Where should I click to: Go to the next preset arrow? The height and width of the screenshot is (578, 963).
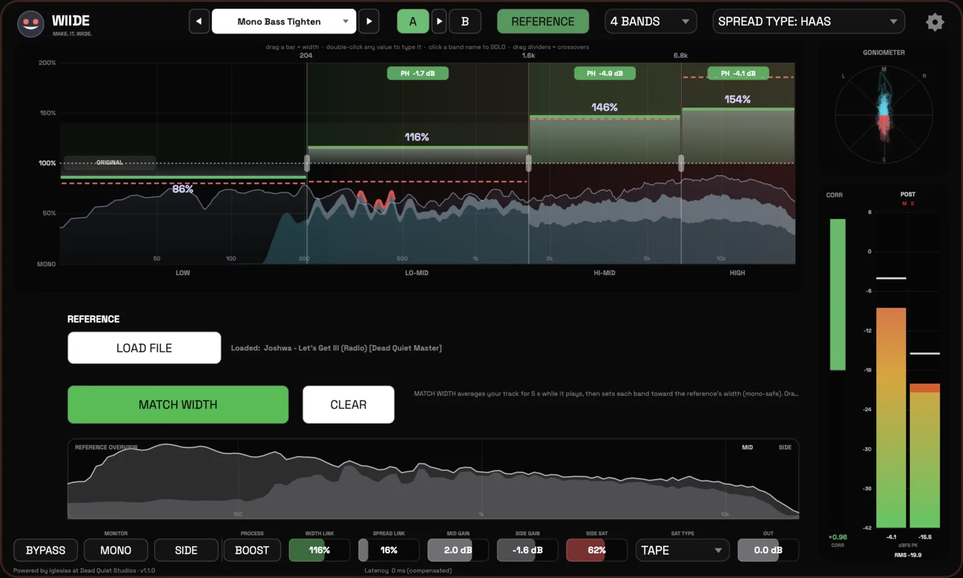click(369, 22)
